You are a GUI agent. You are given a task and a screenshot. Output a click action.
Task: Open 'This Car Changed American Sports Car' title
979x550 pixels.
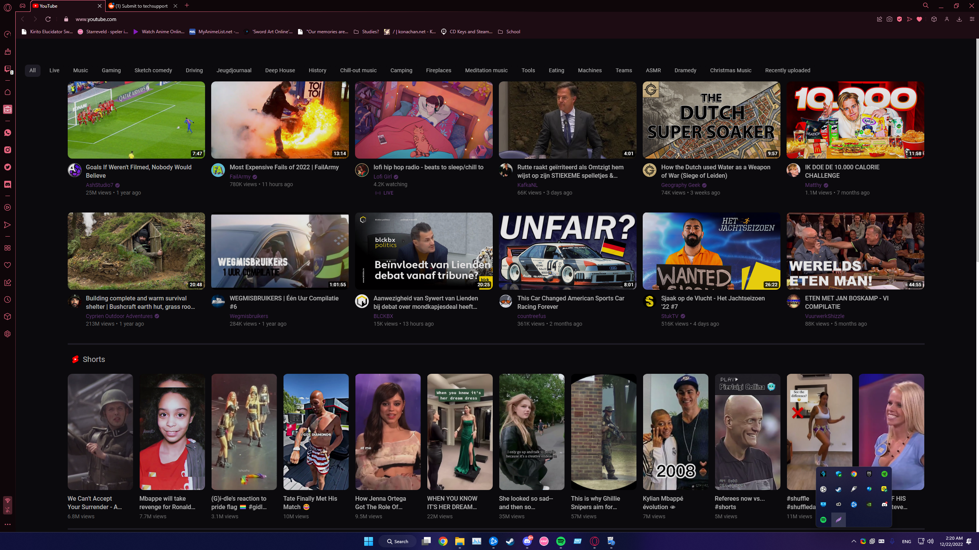coord(570,302)
